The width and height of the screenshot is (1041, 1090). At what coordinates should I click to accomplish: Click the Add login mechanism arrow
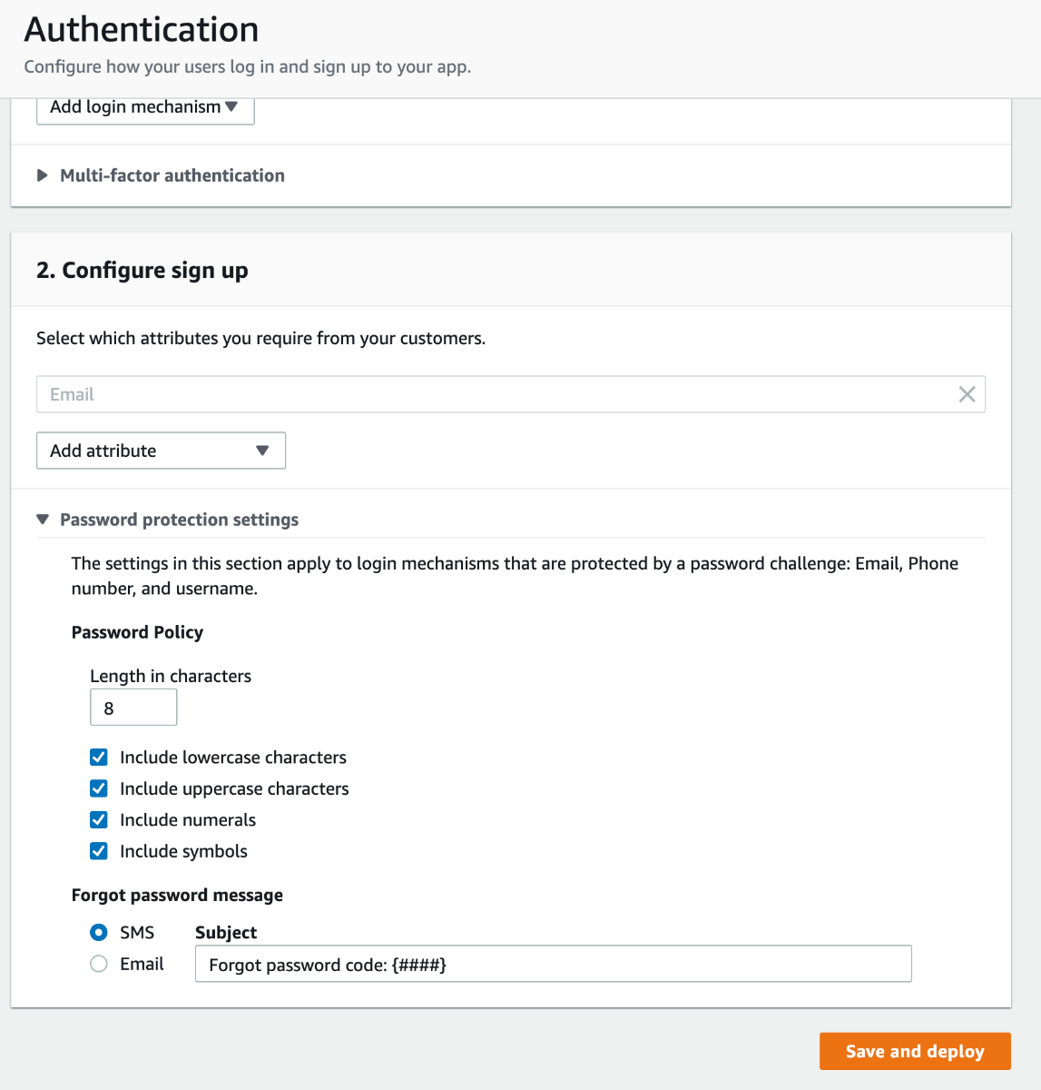[x=232, y=107]
